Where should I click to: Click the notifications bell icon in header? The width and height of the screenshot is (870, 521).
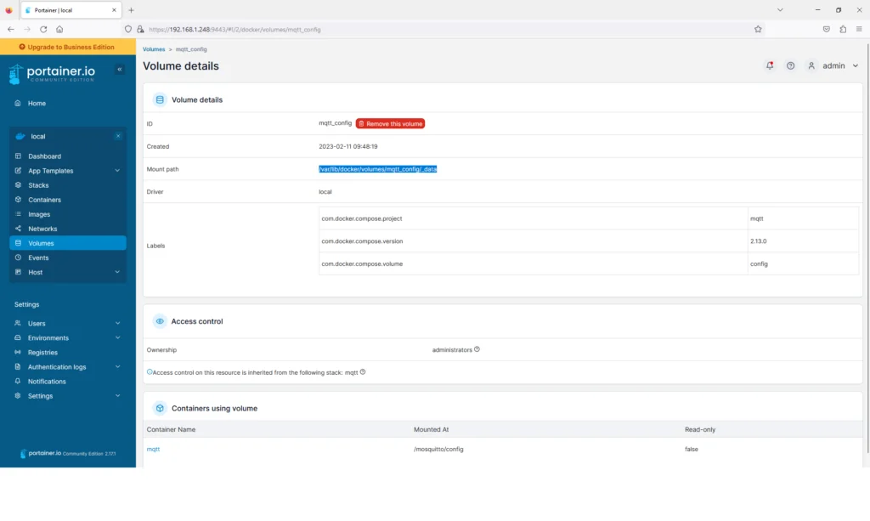(x=770, y=65)
